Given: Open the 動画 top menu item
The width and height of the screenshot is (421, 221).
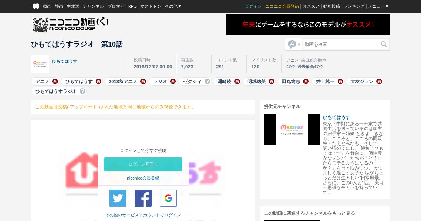Looking at the screenshot, I should coord(47,6).
